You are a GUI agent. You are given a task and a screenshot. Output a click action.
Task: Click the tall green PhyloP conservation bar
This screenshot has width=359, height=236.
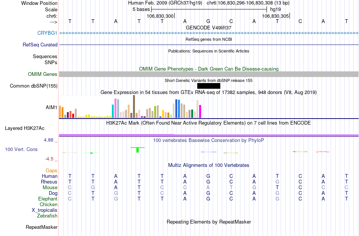click(x=138, y=150)
